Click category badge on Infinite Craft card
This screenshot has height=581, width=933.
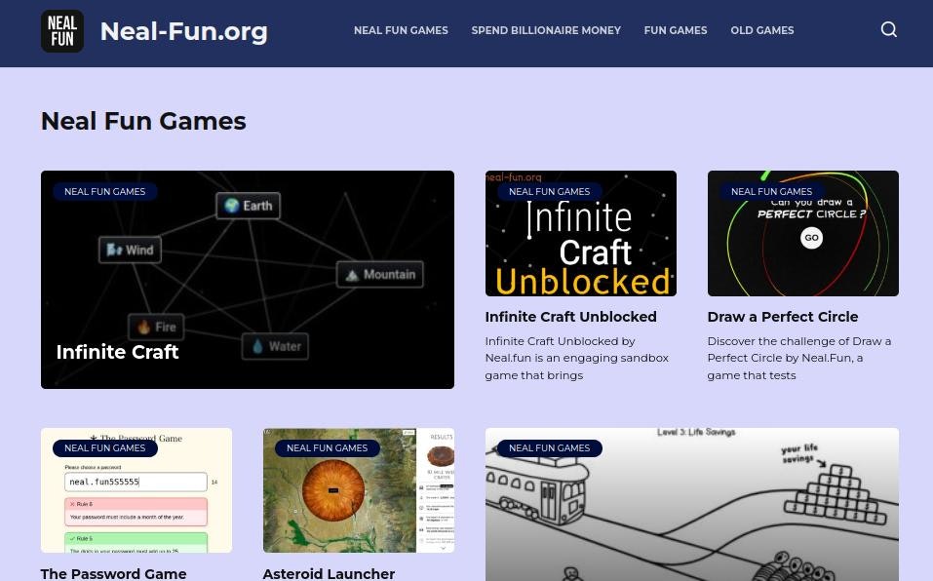point(104,191)
